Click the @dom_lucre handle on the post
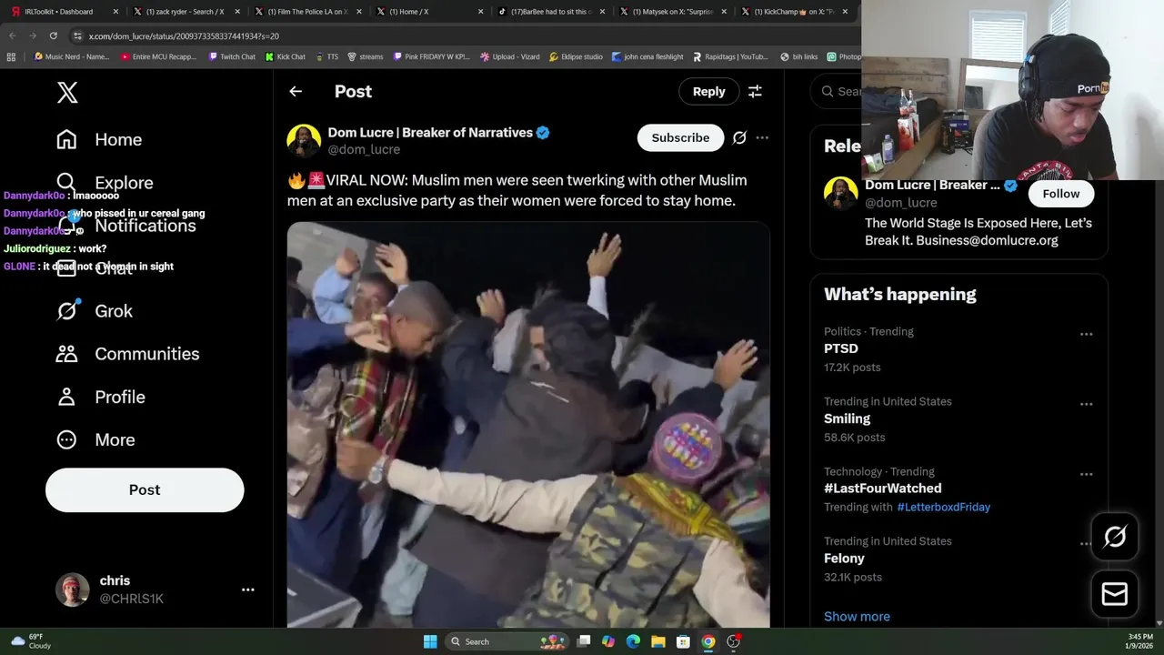This screenshot has width=1164, height=655. coord(364,149)
